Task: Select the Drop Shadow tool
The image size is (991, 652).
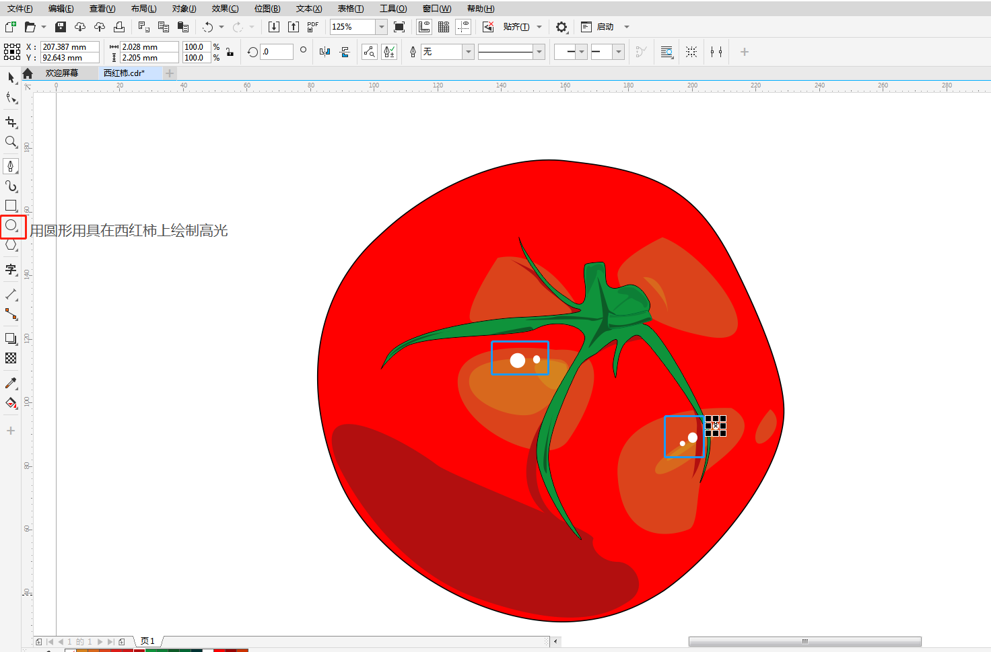Action: point(11,338)
